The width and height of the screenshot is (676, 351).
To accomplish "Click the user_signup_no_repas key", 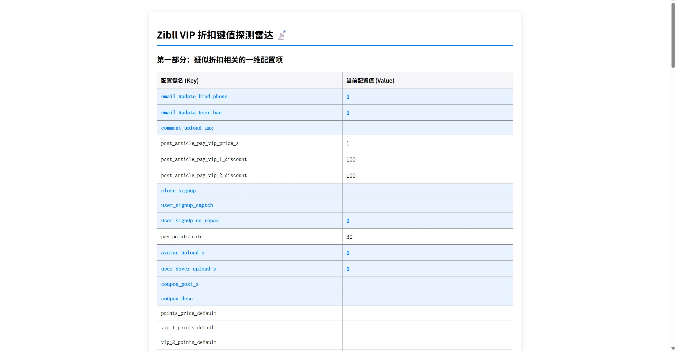I will 190,220.
